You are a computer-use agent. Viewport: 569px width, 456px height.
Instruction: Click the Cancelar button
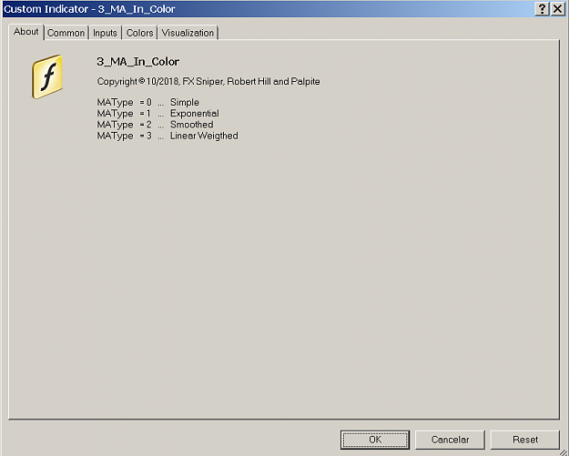(x=450, y=440)
